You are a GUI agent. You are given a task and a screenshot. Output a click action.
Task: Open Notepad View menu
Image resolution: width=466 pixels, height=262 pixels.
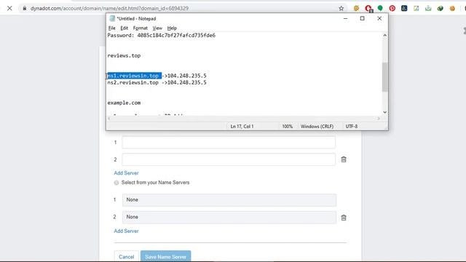click(x=157, y=28)
